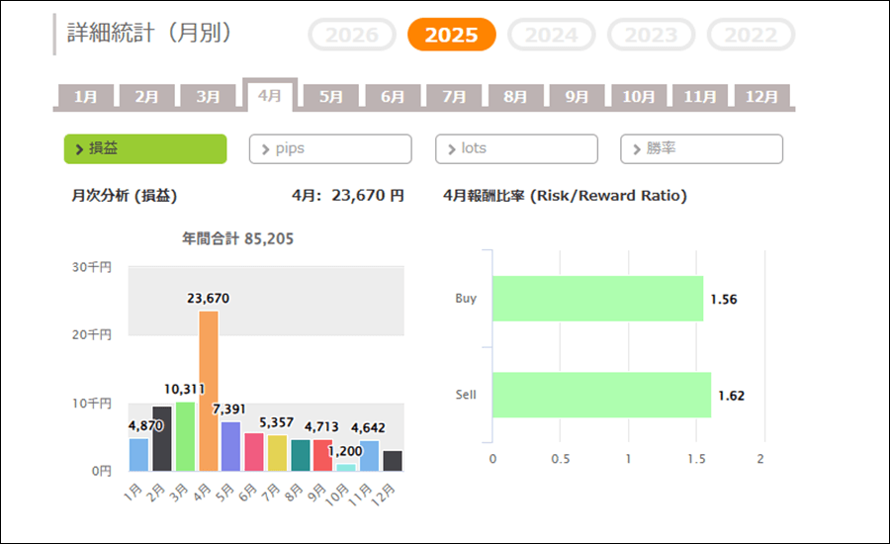Click the Sell risk/reward ratio bar
Screen dimensions: 890x544
[x=601, y=395]
